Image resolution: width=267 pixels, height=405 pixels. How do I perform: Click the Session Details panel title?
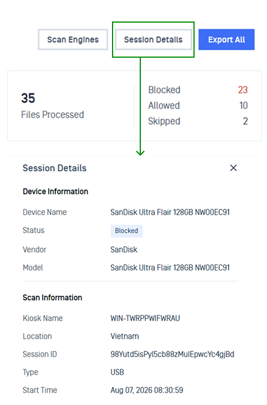pos(54,168)
